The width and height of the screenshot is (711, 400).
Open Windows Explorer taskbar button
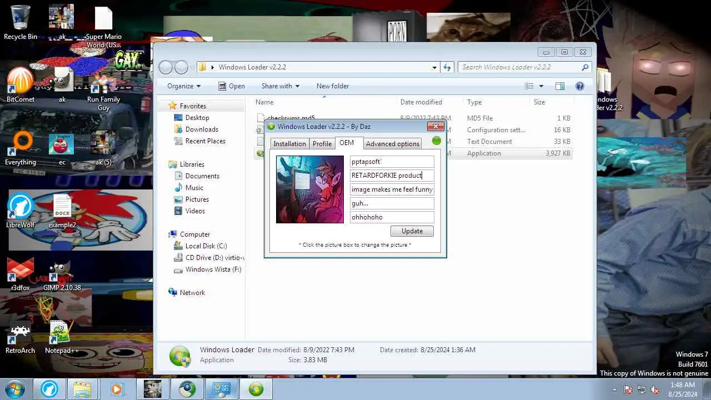83,389
